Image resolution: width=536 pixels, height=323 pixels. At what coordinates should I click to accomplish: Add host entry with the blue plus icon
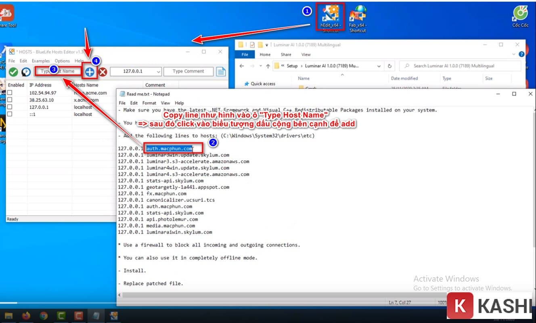[90, 72]
